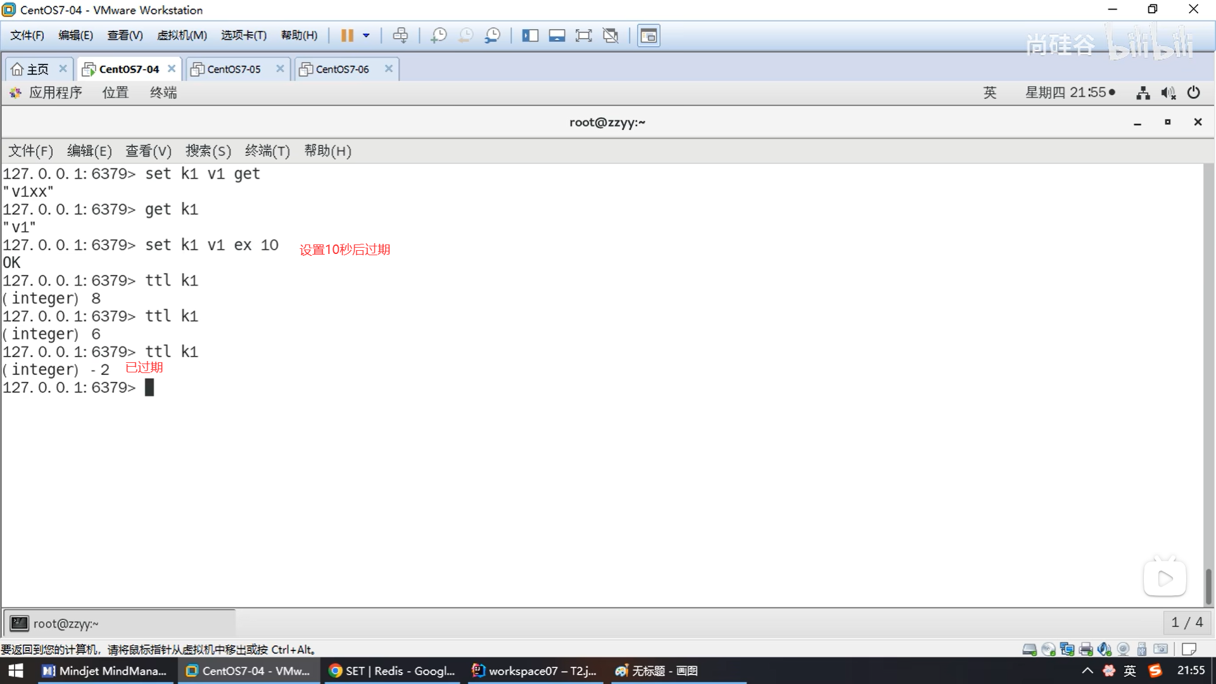Take a snapshot of the VM
The width and height of the screenshot is (1216, 684).
438,35
